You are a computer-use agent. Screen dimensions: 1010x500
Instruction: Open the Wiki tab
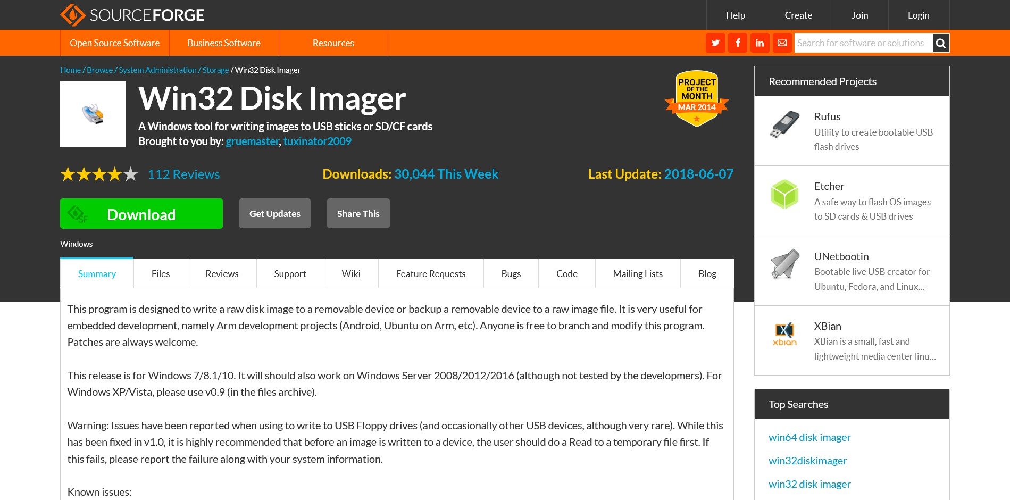[x=351, y=273]
